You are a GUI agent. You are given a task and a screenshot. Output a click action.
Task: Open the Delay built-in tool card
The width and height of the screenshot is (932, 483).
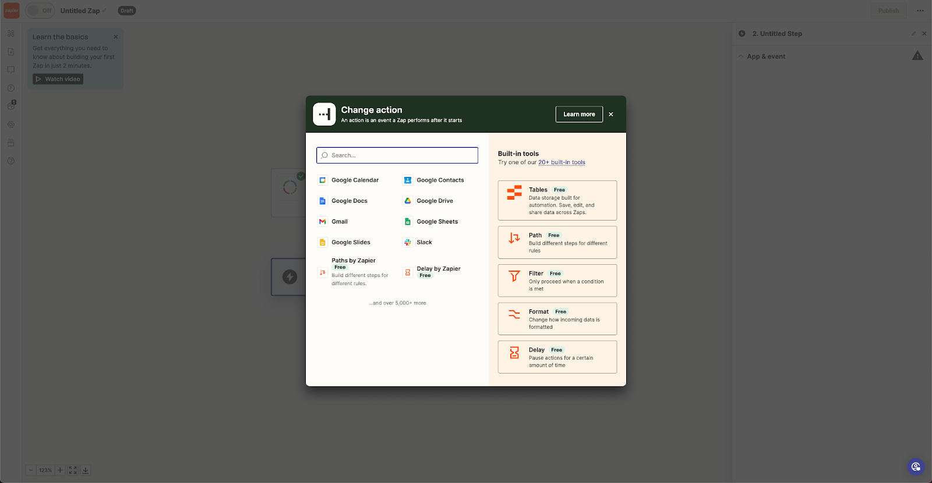pos(557,357)
